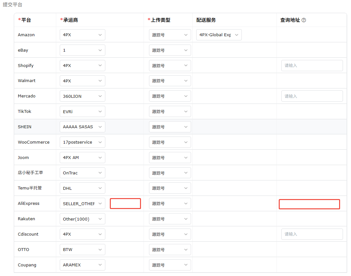Image resolution: width=351 pixels, height=276 pixels.
Task: Open the Temu半托管 carrier dropdown showing DHL
Action: coord(83,188)
